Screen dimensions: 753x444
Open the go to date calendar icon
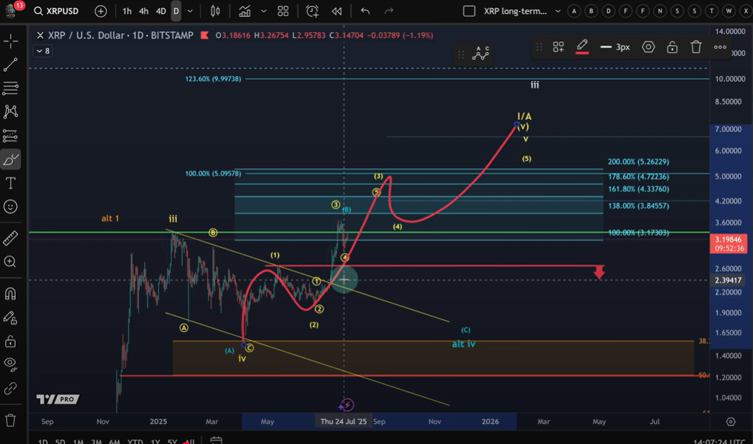(216, 441)
